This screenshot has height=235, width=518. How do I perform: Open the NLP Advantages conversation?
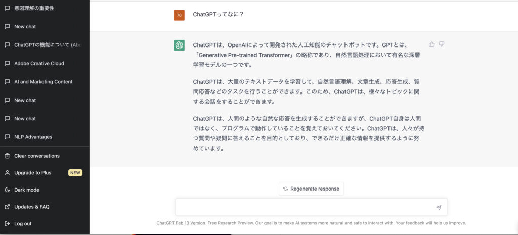(x=33, y=137)
